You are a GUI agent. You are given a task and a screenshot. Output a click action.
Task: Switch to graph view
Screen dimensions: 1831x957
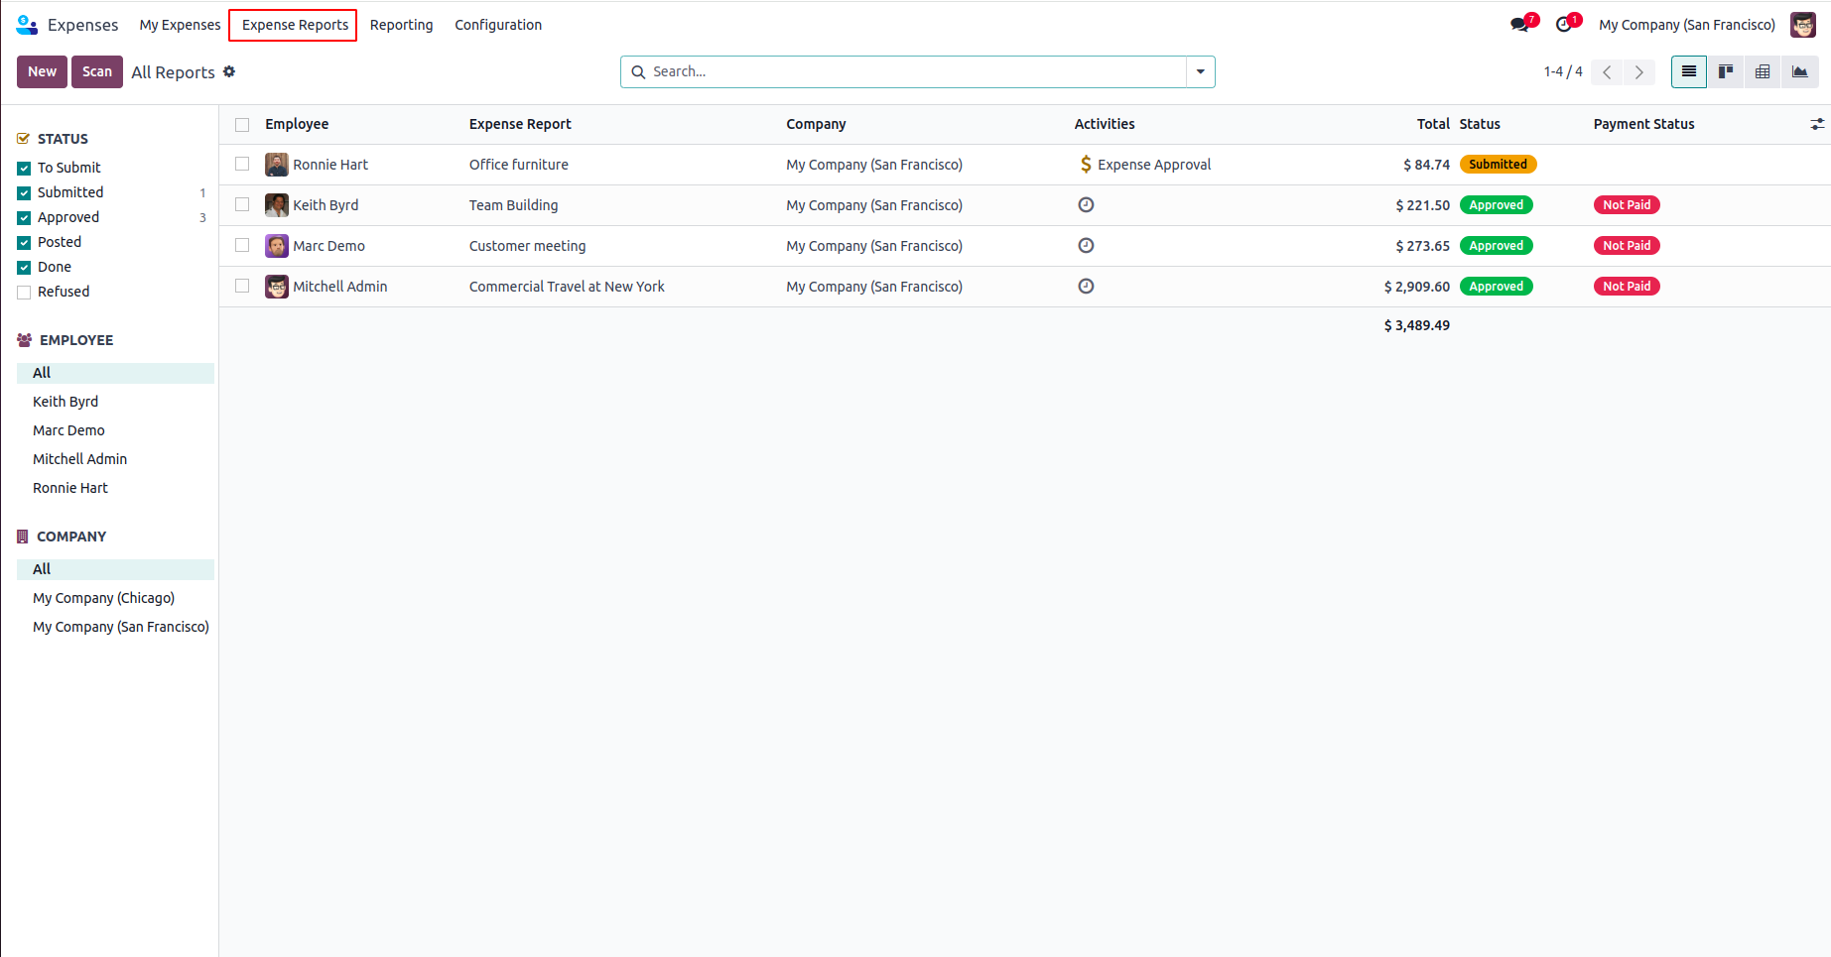[x=1799, y=71]
